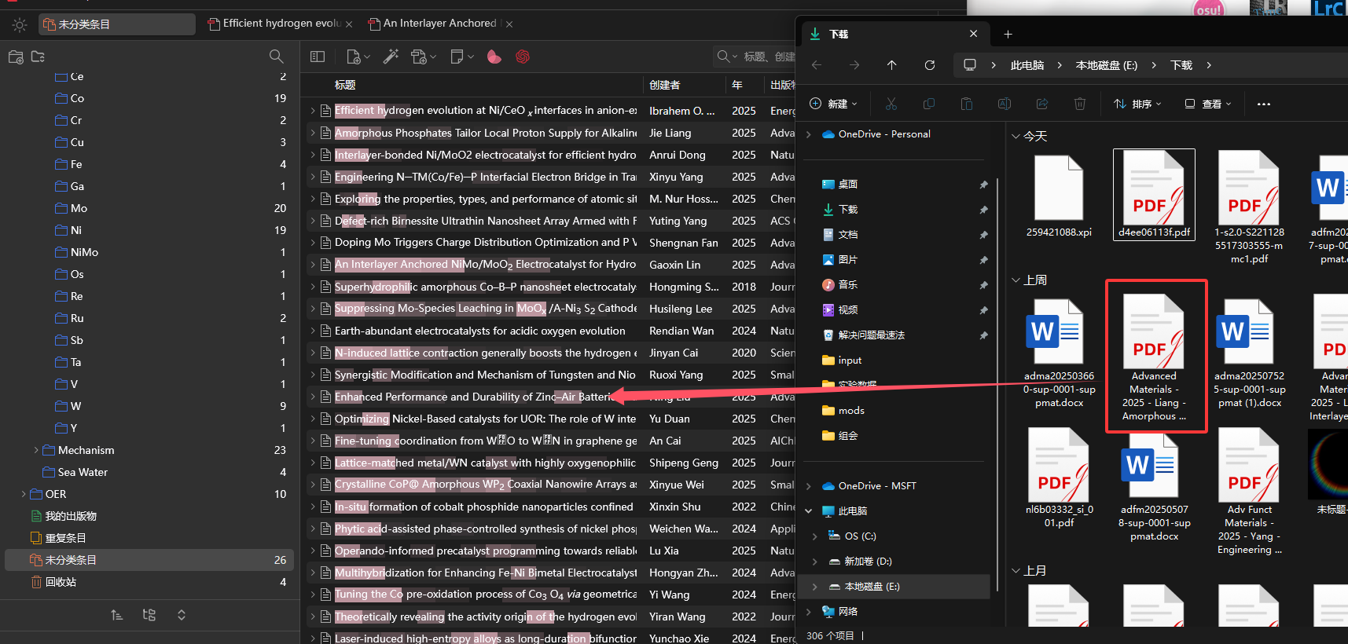Switch to the An Interlayer Anchored tab

click(439, 24)
